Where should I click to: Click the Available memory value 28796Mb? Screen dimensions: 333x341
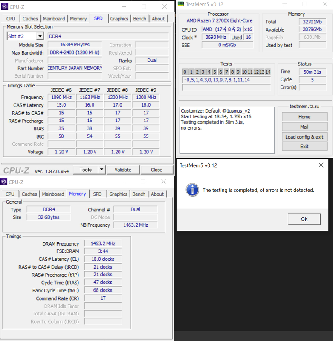313,29
